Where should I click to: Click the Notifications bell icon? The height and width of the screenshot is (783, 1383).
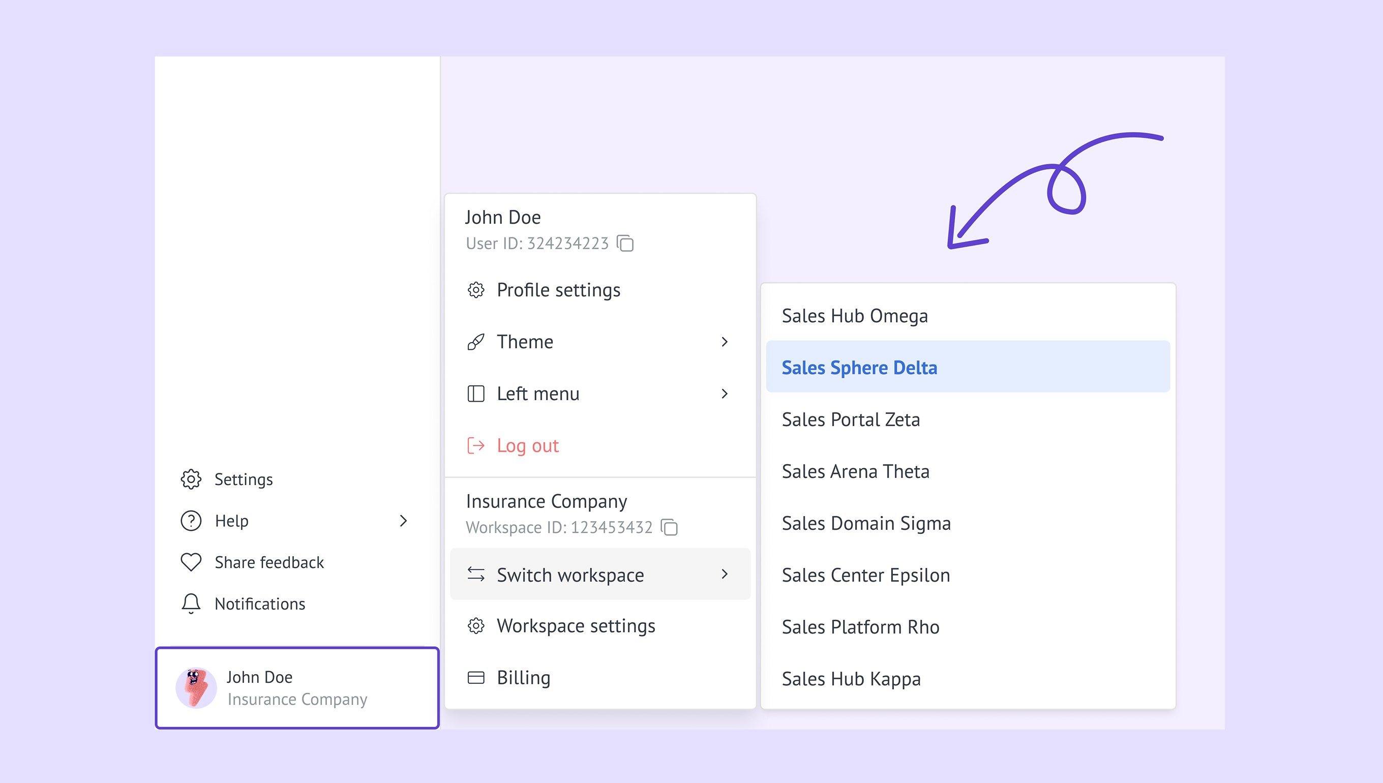191,604
